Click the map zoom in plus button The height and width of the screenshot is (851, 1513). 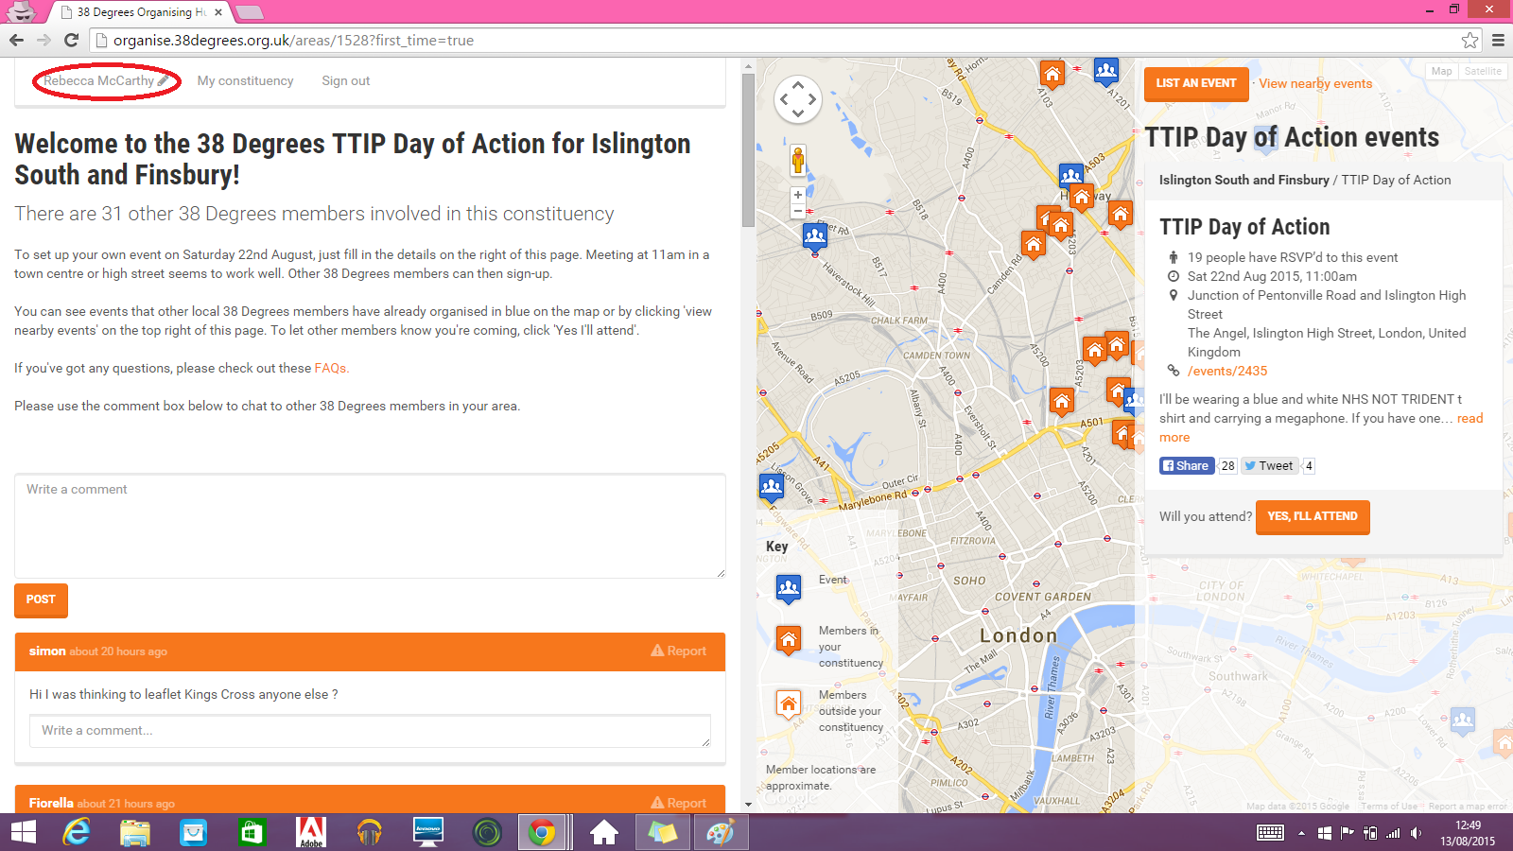pyautogui.click(x=798, y=195)
